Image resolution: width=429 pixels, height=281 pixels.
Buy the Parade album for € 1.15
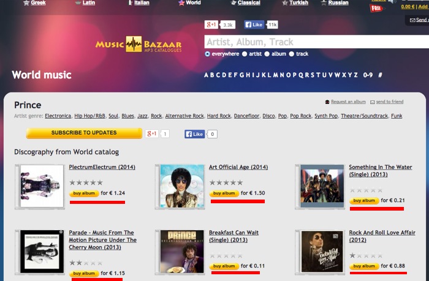[x=84, y=273]
